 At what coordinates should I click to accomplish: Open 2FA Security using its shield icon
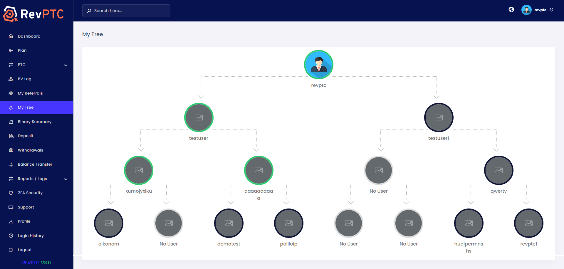11,193
